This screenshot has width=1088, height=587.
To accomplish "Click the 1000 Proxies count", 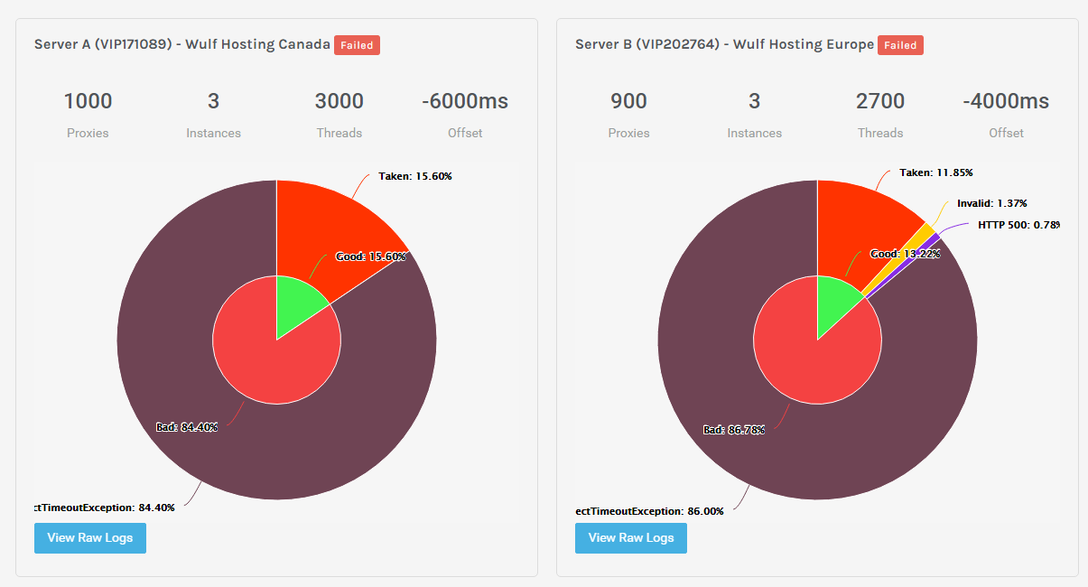I will pos(88,101).
